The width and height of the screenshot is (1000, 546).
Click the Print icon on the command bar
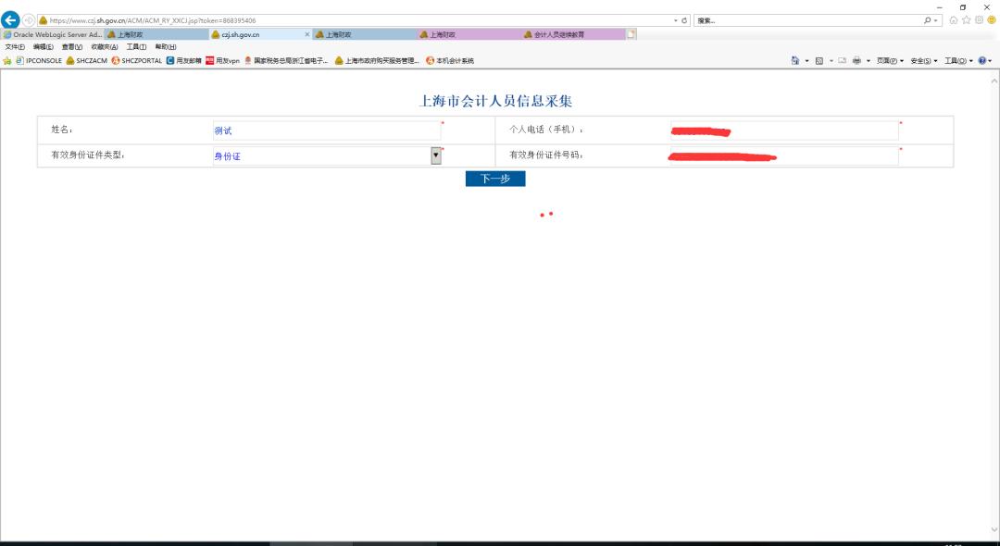pyautogui.click(x=856, y=59)
